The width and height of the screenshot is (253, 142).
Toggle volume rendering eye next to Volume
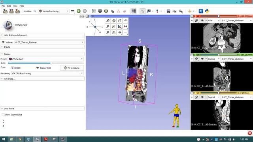point(3,42)
